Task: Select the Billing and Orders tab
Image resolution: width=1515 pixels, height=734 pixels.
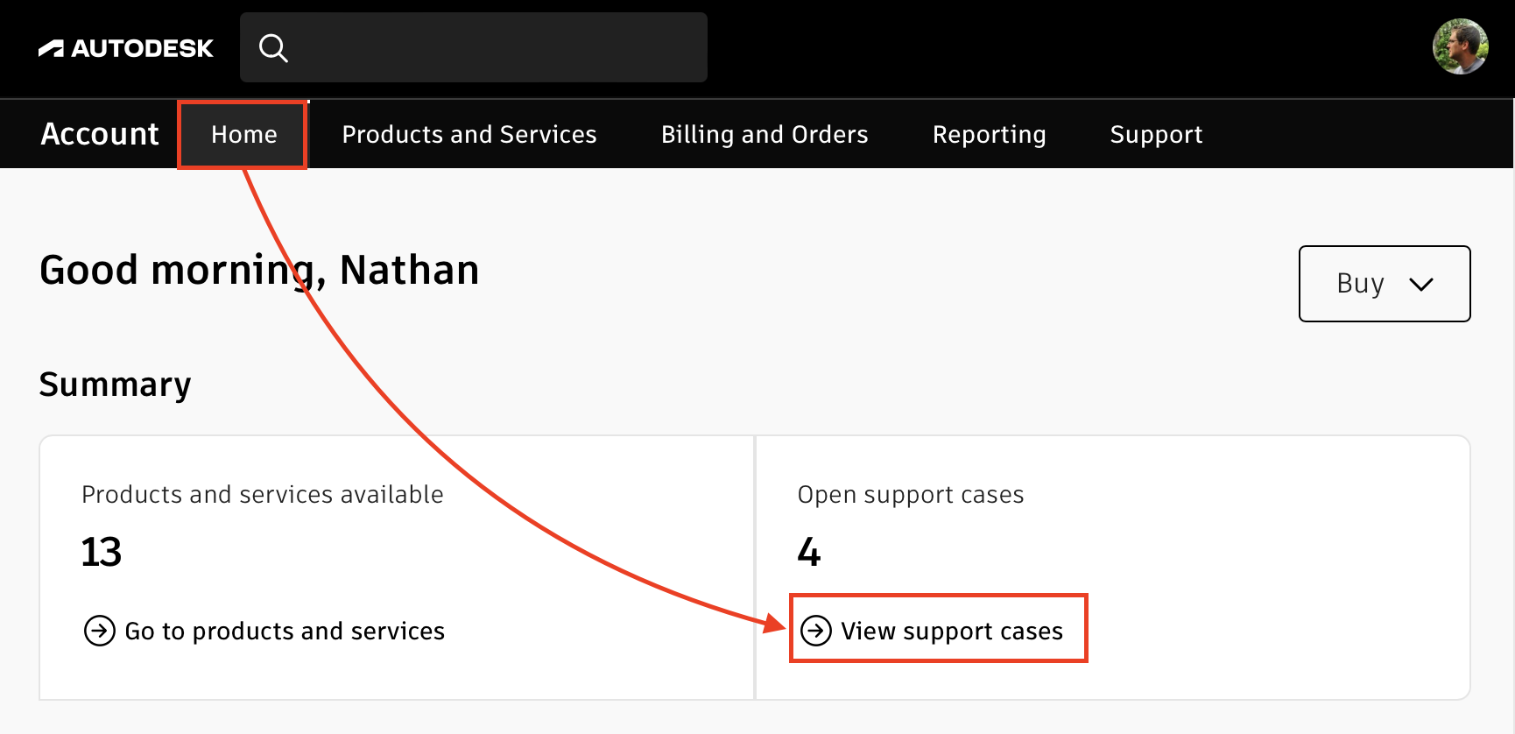Action: [765, 134]
